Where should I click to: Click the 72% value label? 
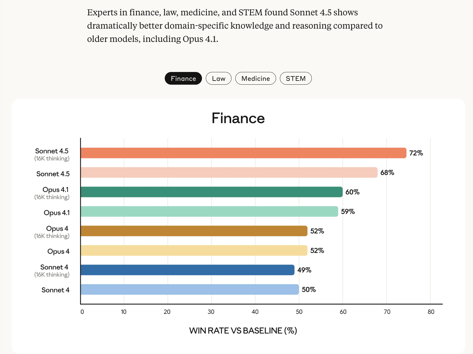click(x=416, y=153)
